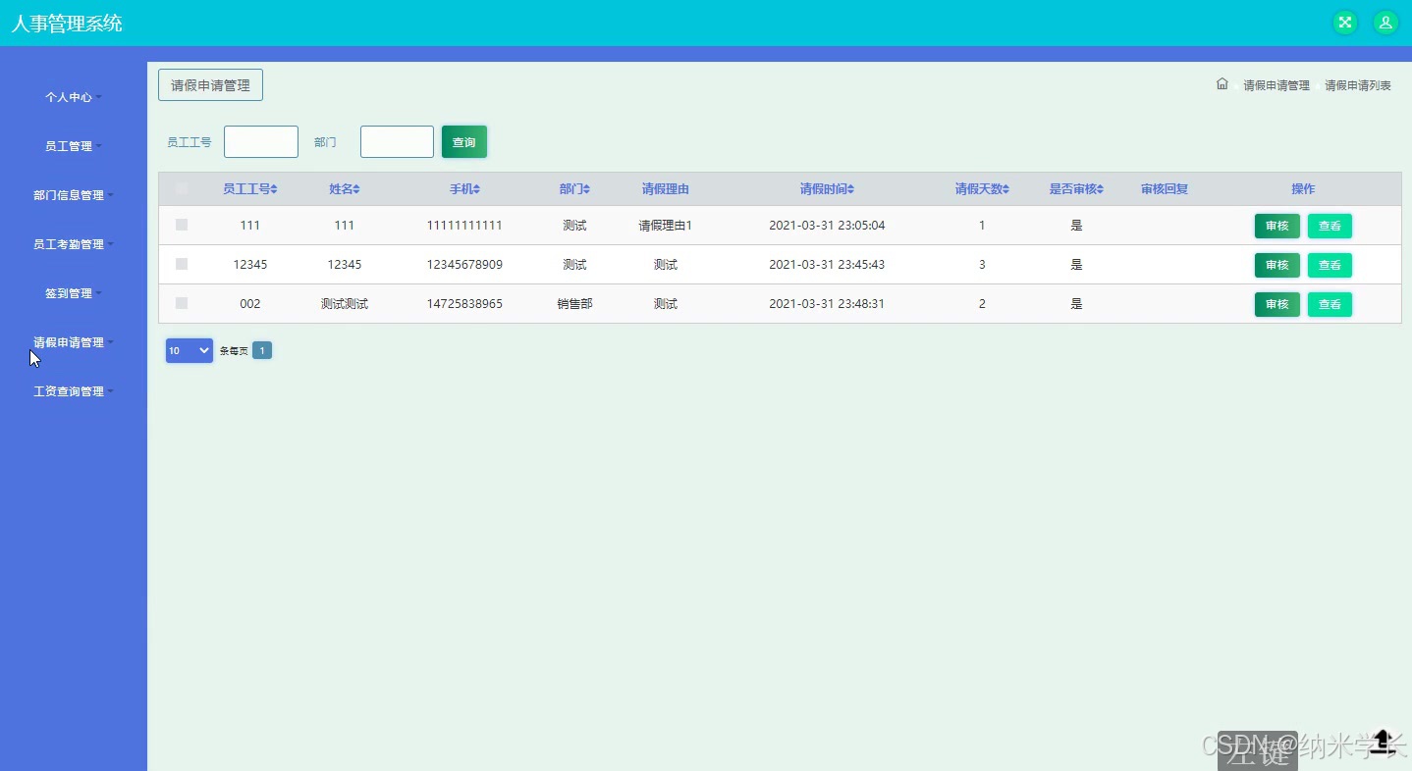The height and width of the screenshot is (771, 1412).
Task: Click 审核 button for employee 002
Action: pyautogui.click(x=1277, y=304)
